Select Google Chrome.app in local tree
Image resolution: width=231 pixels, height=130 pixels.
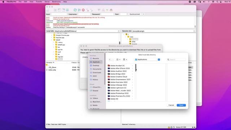(x=62, y=35)
